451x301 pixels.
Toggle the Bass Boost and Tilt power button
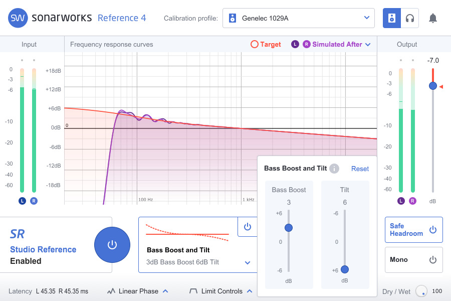[248, 227]
